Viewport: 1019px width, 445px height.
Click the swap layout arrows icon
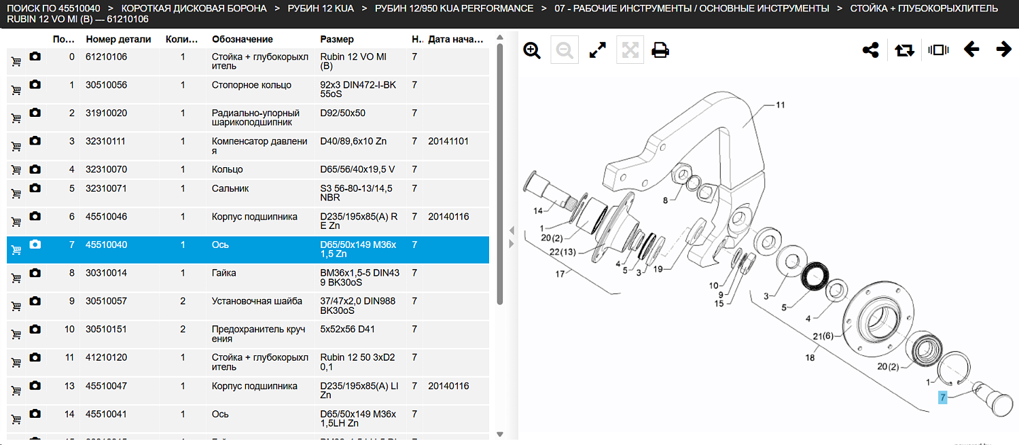pos(904,50)
